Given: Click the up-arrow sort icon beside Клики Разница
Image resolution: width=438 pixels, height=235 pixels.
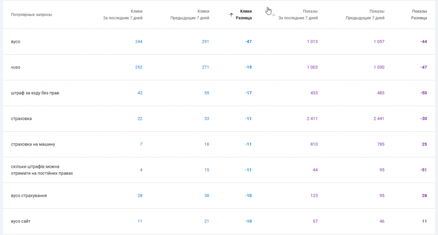Looking at the screenshot, I should tap(231, 15).
